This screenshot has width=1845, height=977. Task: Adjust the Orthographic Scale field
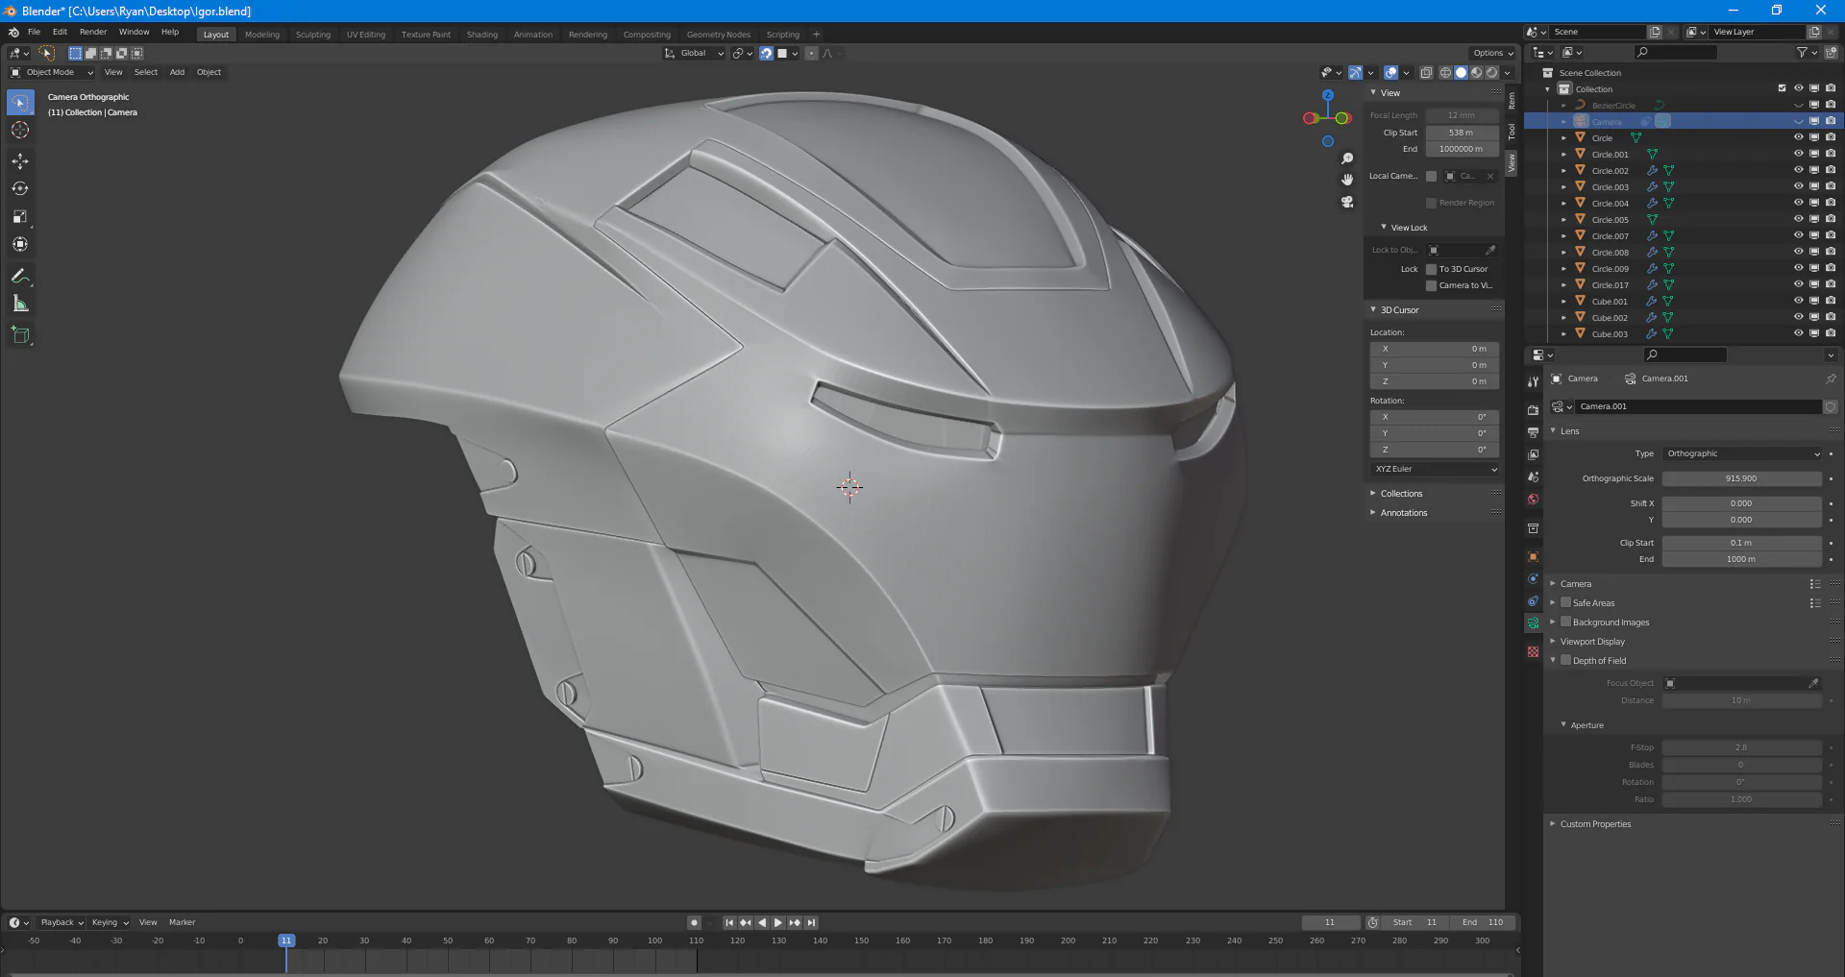[x=1740, y=478]
